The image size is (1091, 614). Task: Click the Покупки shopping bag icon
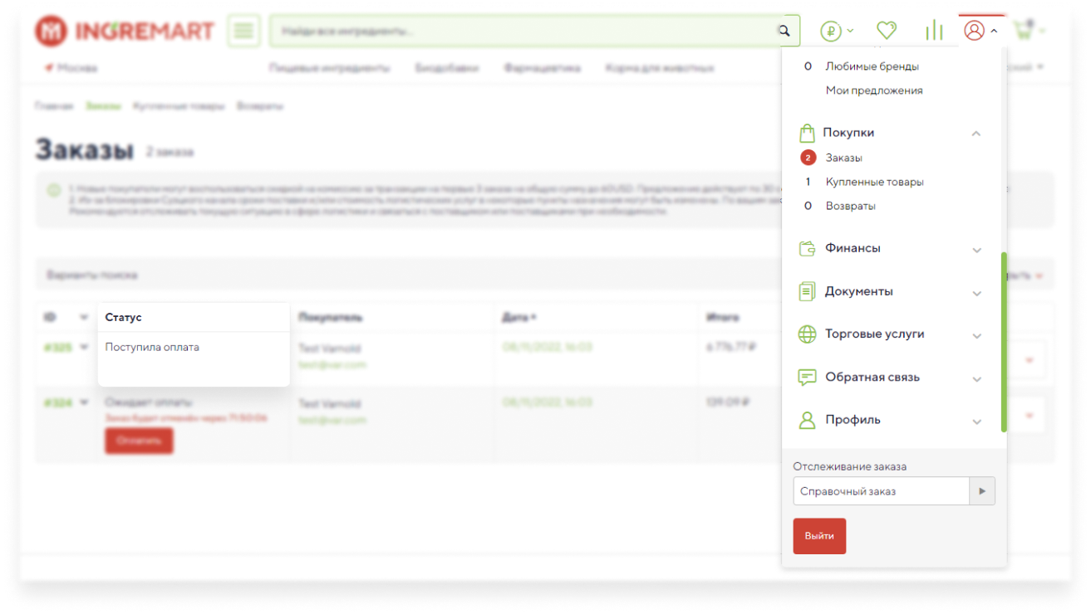pyautogui.click(x=806, y=133)
